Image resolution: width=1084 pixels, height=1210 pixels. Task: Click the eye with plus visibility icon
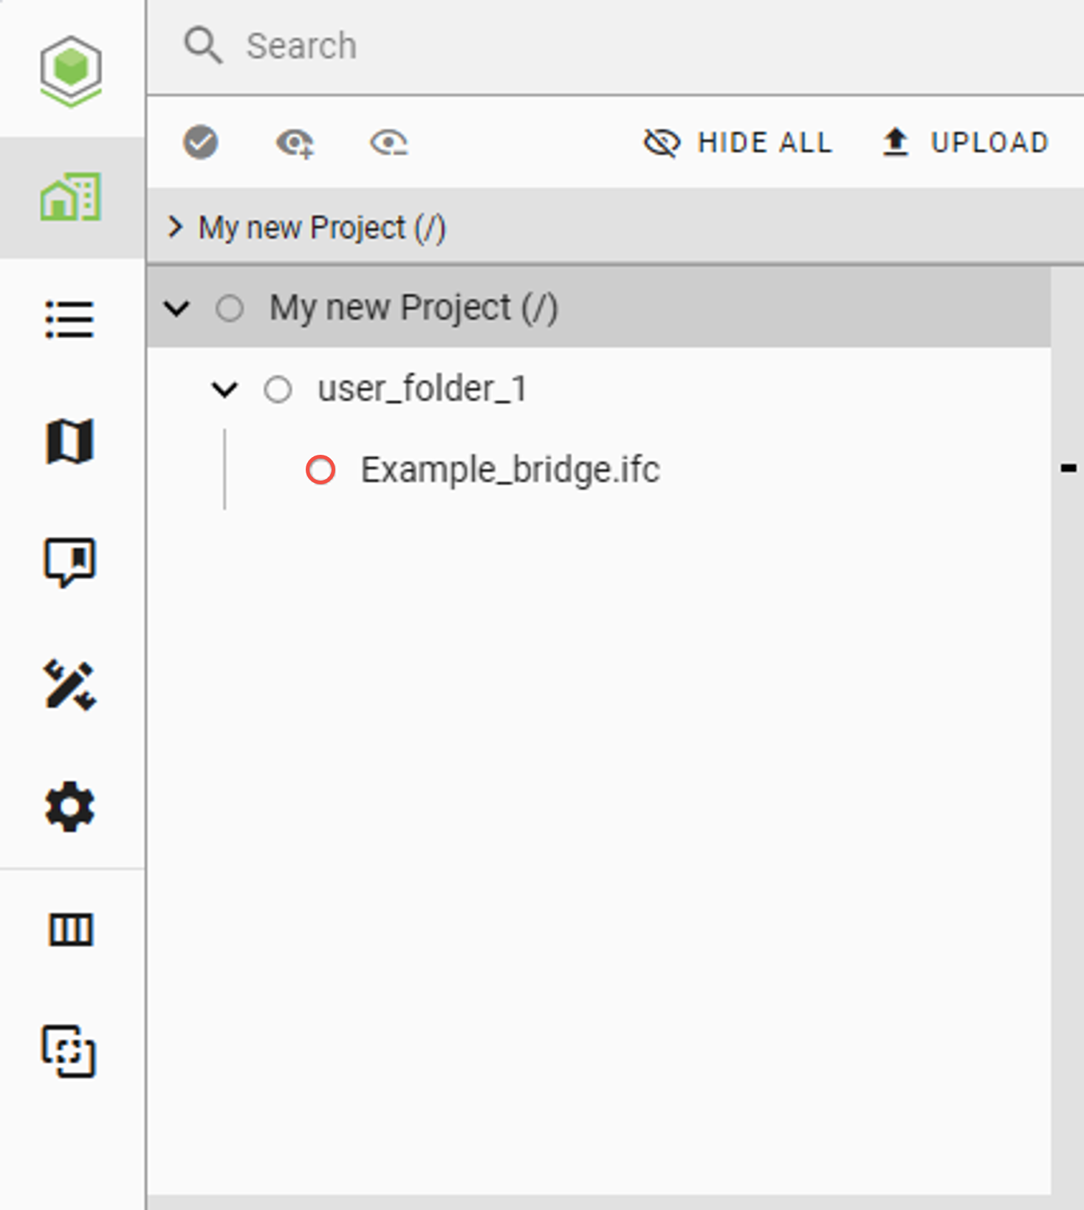[x=295, y=142]
